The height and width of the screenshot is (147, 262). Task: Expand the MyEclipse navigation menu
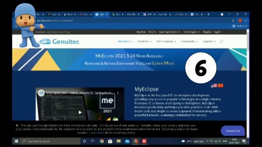125,41
